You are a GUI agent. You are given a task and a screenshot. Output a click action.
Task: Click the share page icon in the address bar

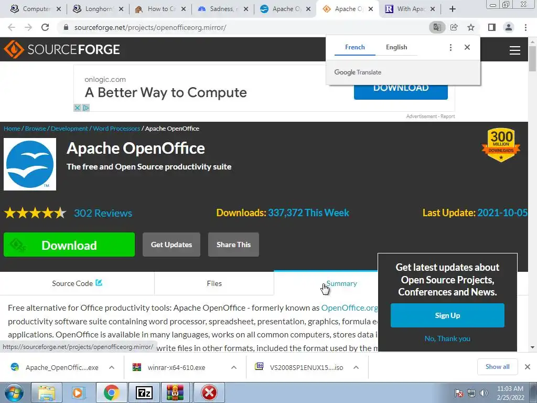454,27
